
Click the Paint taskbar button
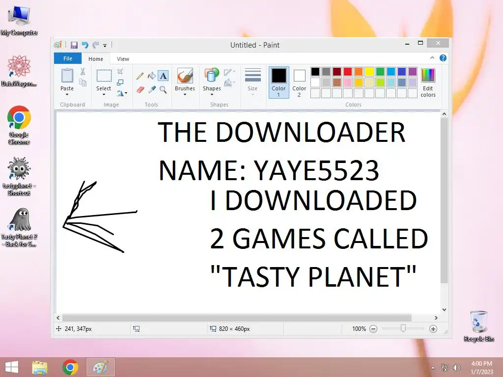coord(100,367)
